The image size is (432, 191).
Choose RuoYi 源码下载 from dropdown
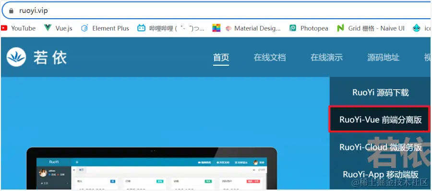tap(381, 93)
